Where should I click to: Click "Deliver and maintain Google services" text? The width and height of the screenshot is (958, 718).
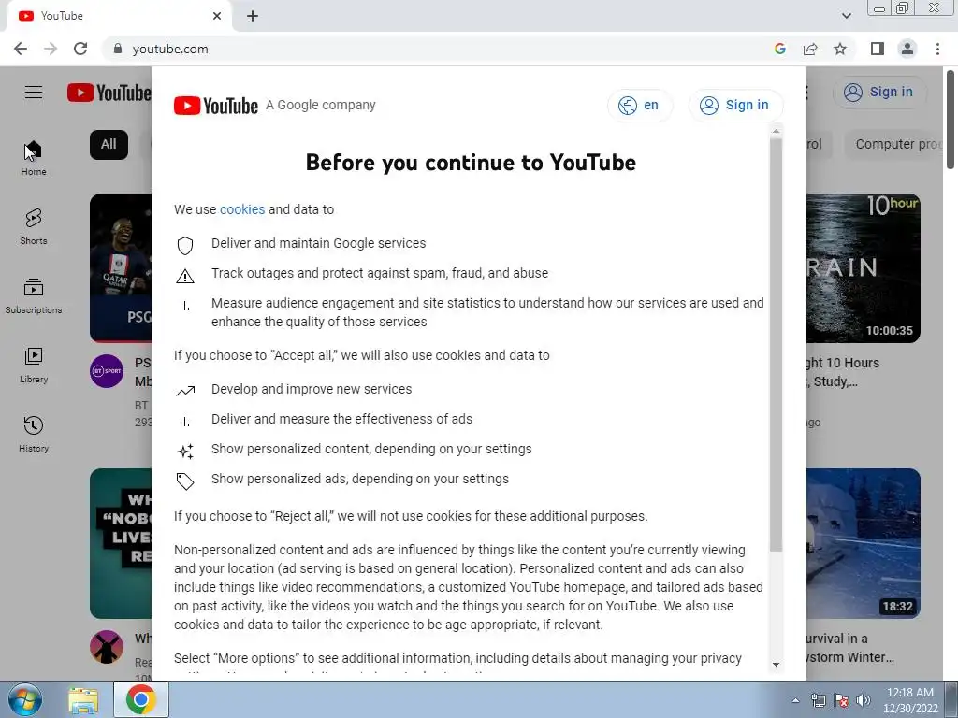tap(318, 243)
